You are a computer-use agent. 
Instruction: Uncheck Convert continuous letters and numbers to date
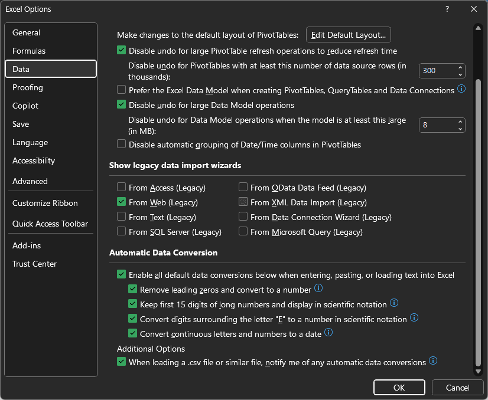[132, 333]
